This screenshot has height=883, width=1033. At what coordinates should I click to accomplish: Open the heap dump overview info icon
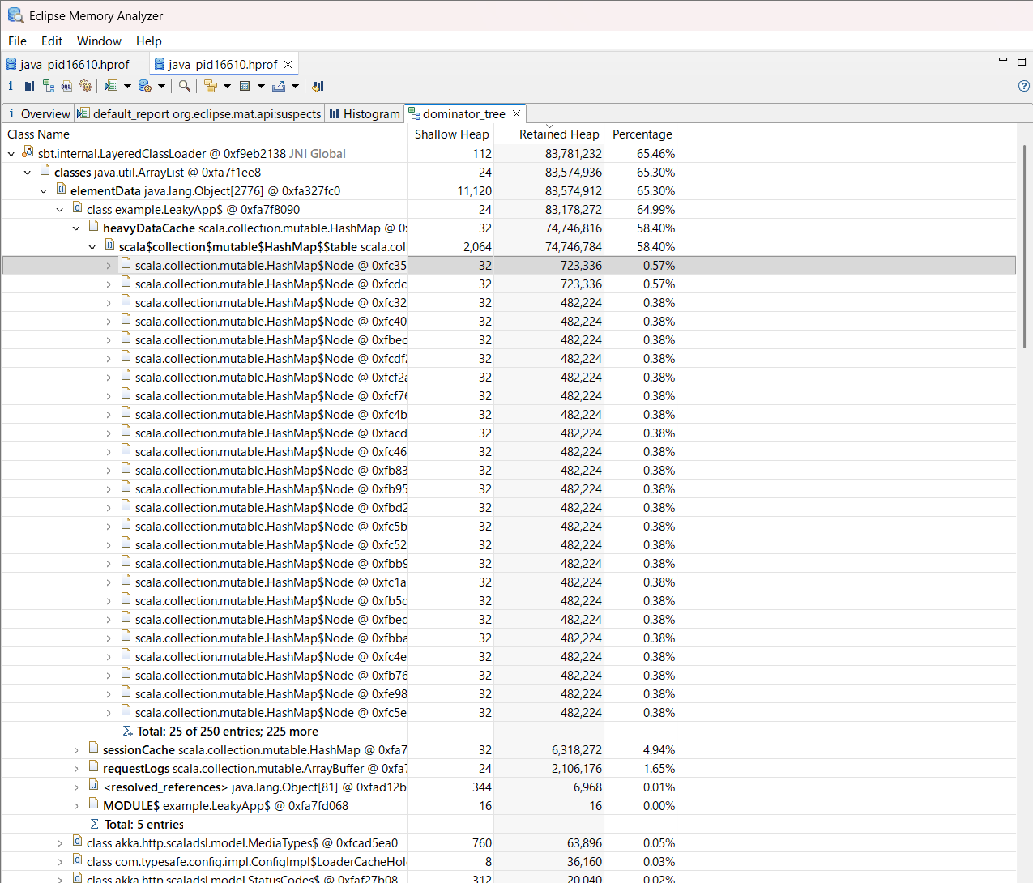coord(11,86)
